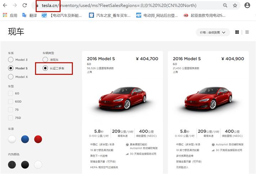Open the 电动汽车及新能 bookmark
The width and height of the screenshot is (256, 174).
point(62,16)
